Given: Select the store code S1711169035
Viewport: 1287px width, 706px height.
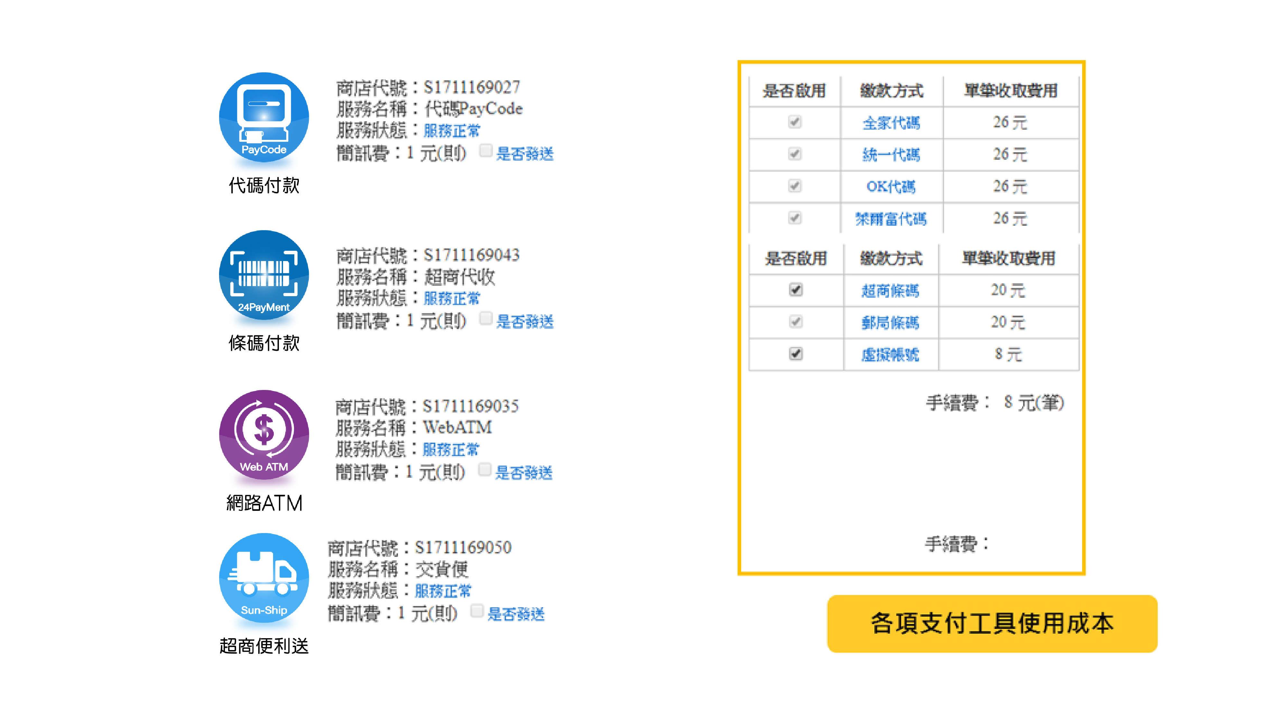Looking at the screenshot, I should [471, 406].
